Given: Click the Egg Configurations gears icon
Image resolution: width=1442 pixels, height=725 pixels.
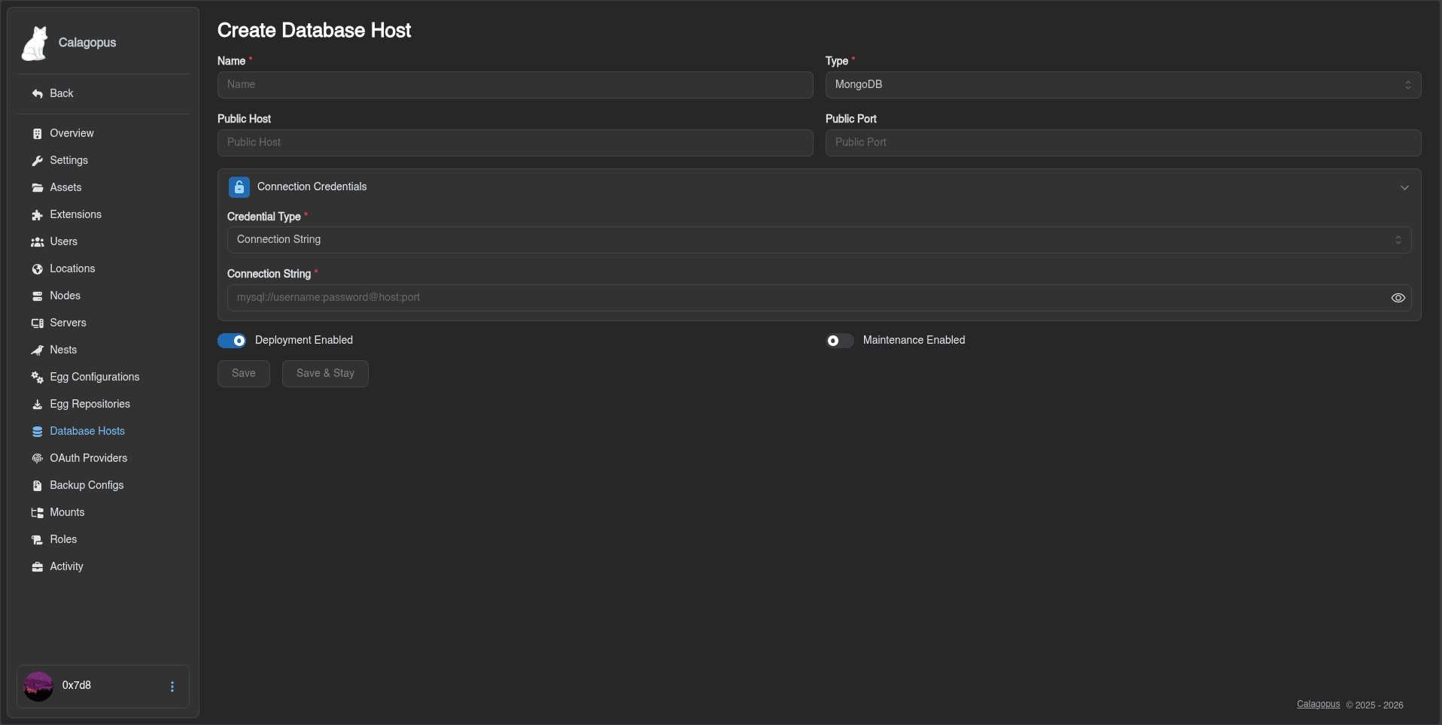Looking at the screenshot, I should tap(37, 378).
